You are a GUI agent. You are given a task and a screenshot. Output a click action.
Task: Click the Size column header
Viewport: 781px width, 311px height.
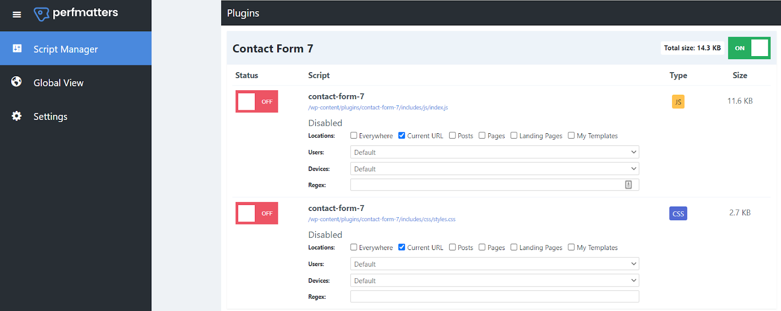(x=740, y=75)
